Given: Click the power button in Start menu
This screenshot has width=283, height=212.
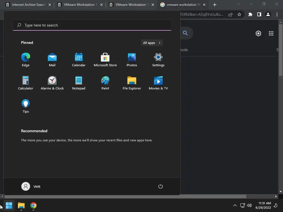Looking at the screenshot, I should click(x=161, y=186).
